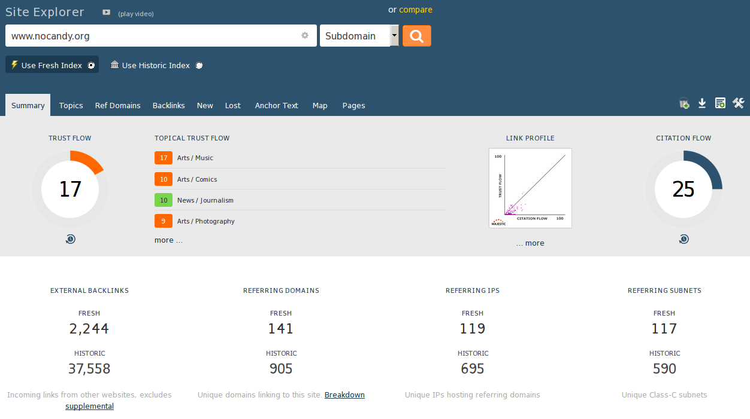Add site to bucket icon
The image size is (750, 419).
point(684,103)
